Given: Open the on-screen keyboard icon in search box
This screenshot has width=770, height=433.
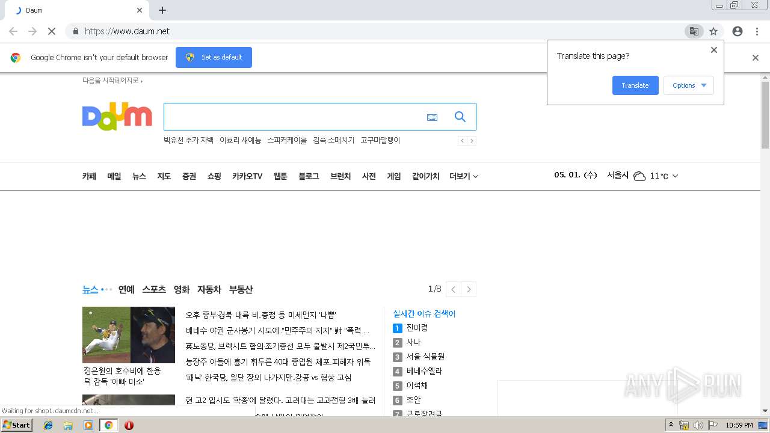Looking at the screenshot, I should tap(432, 117).
